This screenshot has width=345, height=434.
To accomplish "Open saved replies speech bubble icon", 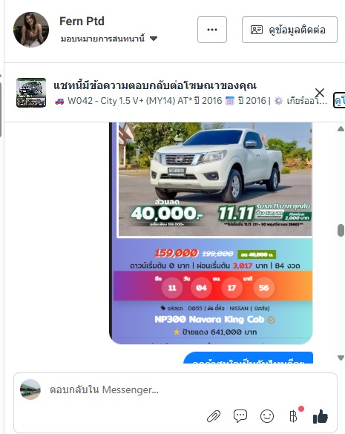I will (x=240, y=416).
